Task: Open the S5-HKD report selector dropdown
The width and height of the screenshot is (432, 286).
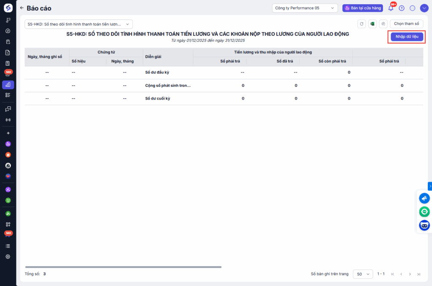Action: coord(78,24)
